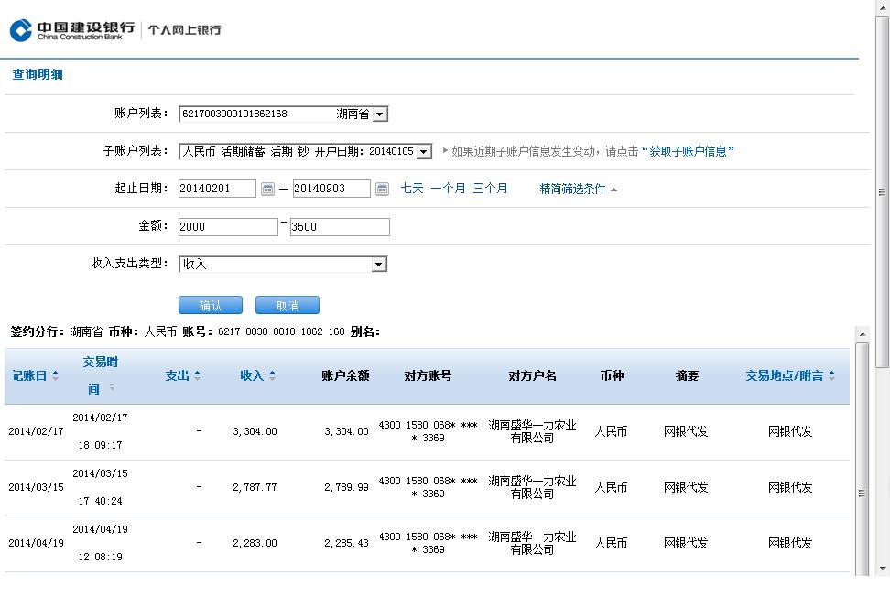Sort by 交易地点/附言 column header

pyautogui.click(x=790, y=375)
